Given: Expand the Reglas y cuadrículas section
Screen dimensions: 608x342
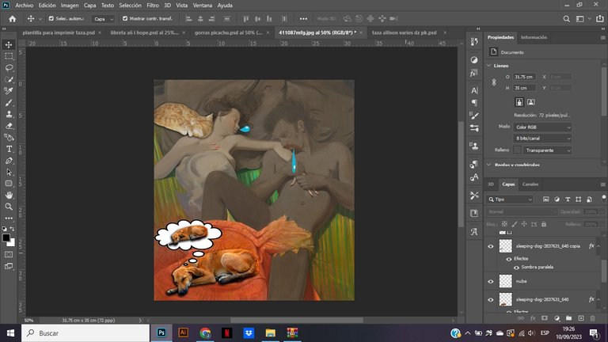Looking at the screenshot, I should 489,165.
